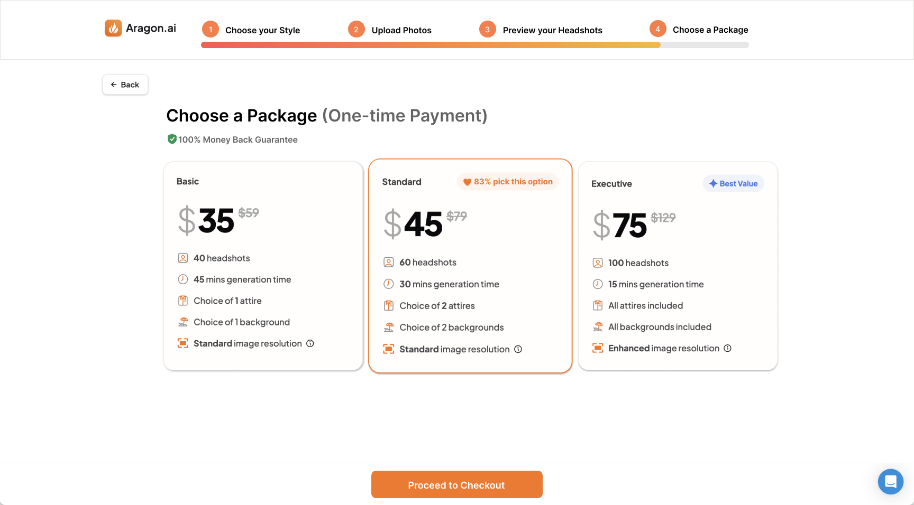Click info icon beside Standard plan resolution

point(518,349)
